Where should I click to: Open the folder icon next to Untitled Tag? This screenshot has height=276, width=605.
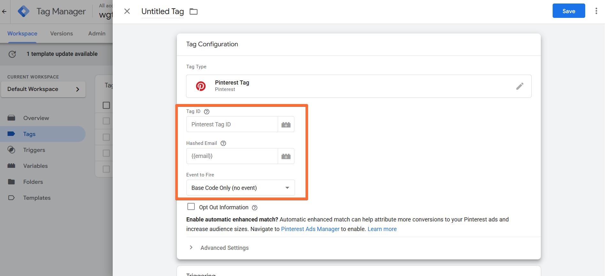point(193,12)
